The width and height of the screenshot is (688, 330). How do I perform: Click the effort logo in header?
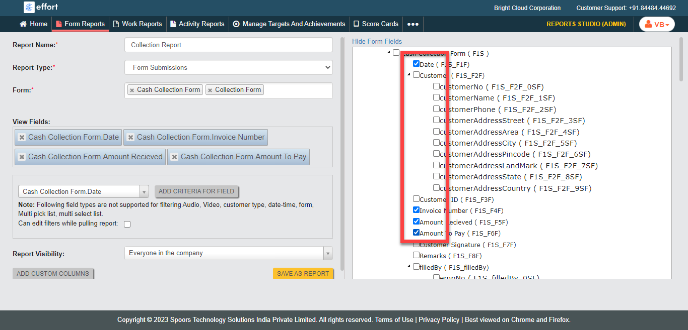click(41, 8)
